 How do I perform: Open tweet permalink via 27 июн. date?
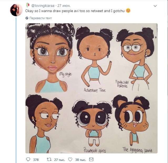[64, 6]
